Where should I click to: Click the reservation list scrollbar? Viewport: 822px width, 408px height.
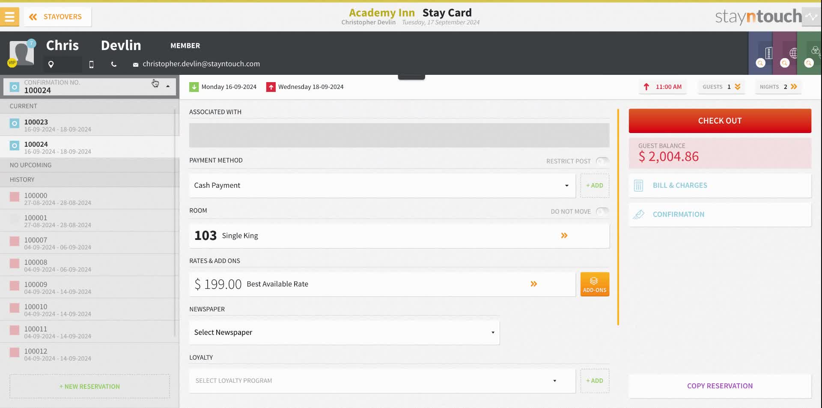click(175, 222)
